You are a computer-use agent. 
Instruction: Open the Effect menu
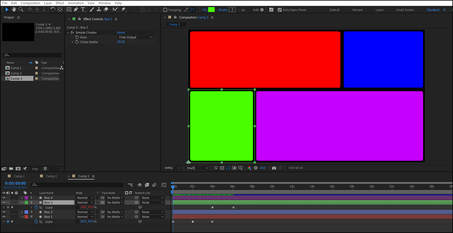click(x=60, y=3)
